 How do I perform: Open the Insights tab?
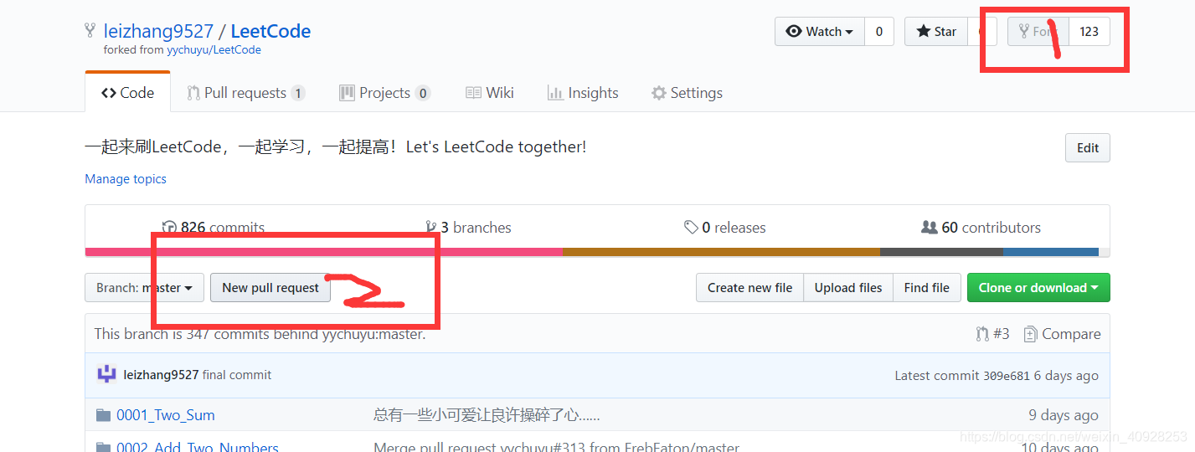(x=583, y=93)
